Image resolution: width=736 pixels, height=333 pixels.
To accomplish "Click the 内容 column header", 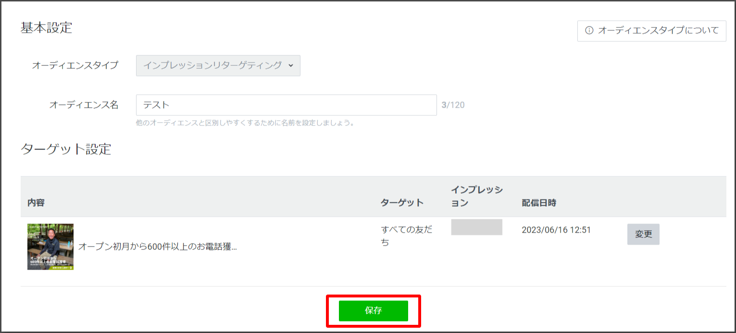I will click(36, 203).
